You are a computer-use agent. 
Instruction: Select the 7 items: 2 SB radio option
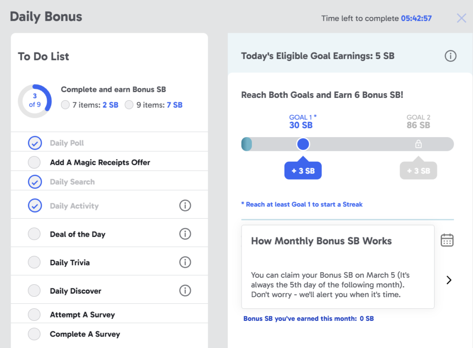pyautogui.click(x=66, y=105)
